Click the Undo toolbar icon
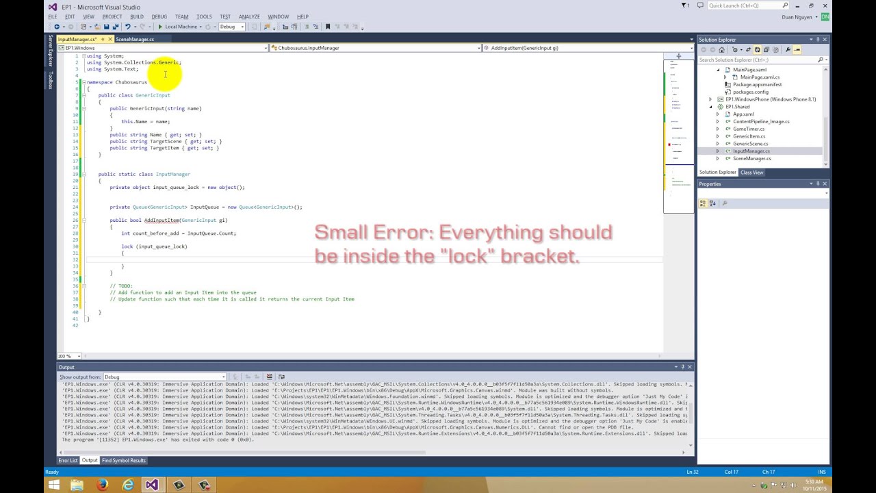Viewport: 876px width, 493px height. [x=128, y=27]
